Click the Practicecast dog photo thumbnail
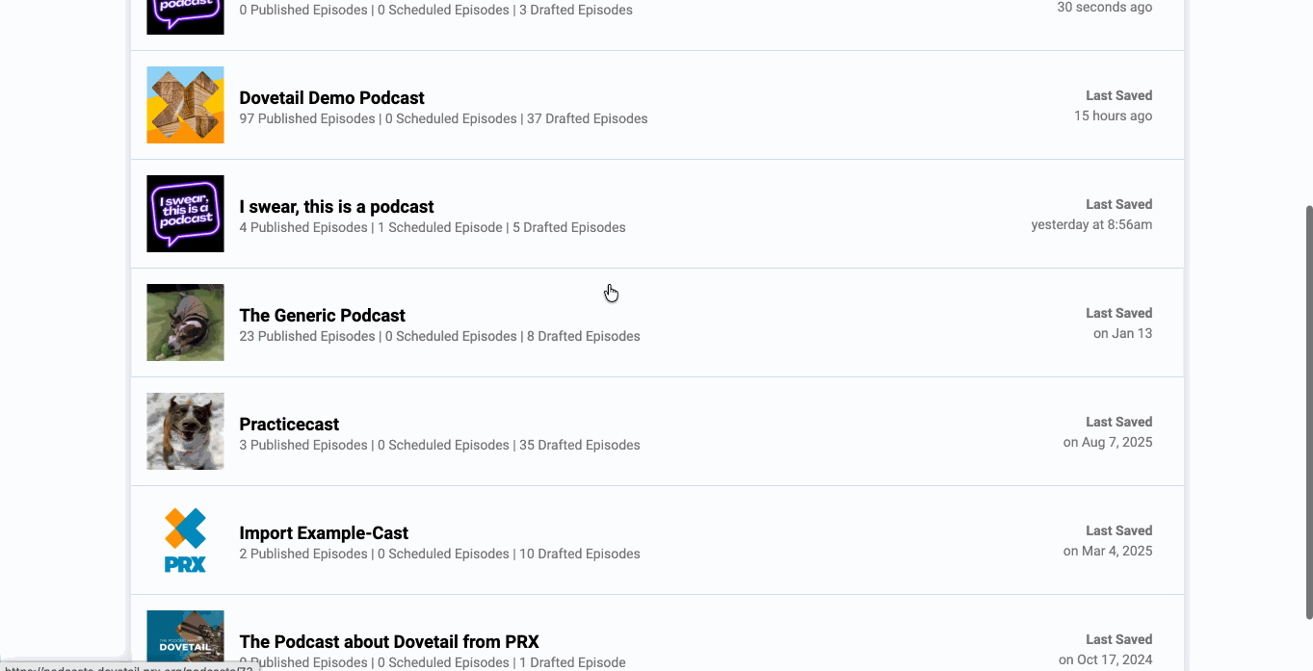Screen dimensions: 1313x671 pos(185,431)
